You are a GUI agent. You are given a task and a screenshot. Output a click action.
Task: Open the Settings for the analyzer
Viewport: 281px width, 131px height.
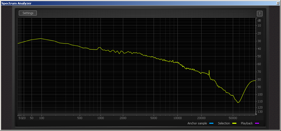[28, 13]
